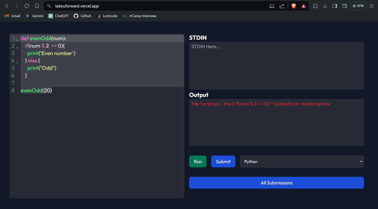
Task: Open the Python language dropdown
Action: pyautogui.click(x=302, y=162)
